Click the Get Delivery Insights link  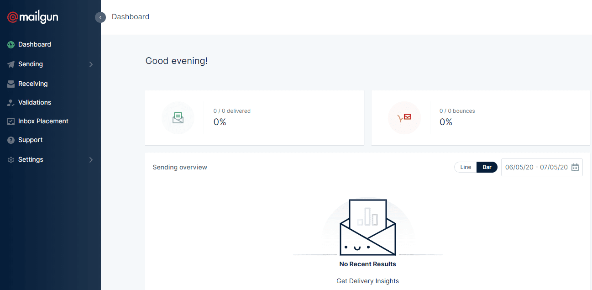point(367,280)
